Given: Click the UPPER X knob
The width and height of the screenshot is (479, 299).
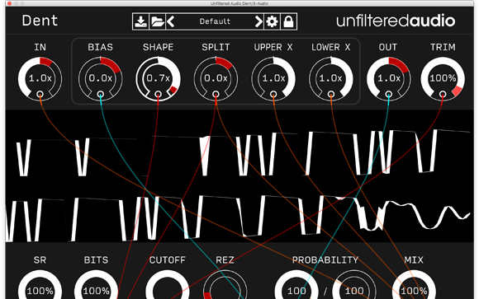Looking at the screenshot, I should click(273, 78).
